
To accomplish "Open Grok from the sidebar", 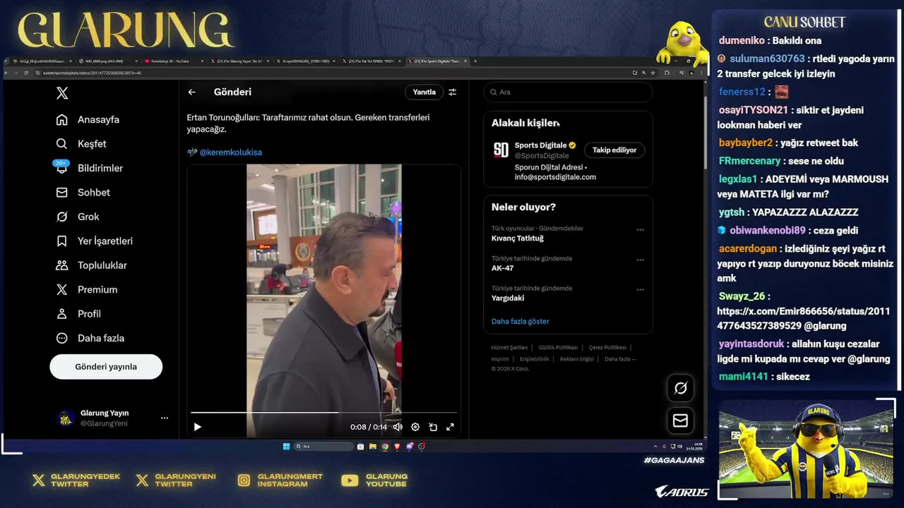I will 78,217.
